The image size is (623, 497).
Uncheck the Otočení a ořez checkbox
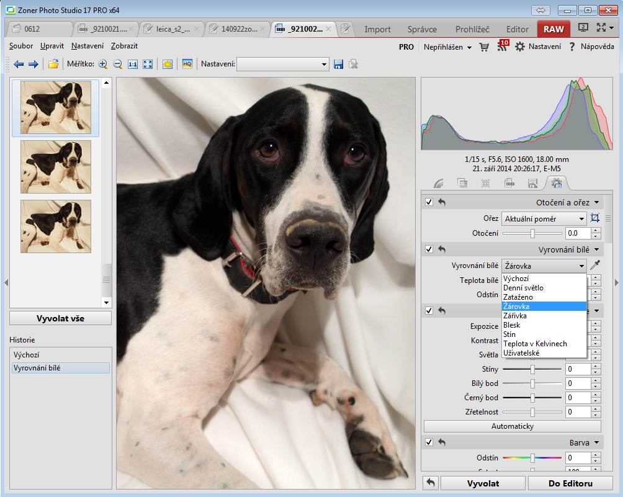[429, 202]
